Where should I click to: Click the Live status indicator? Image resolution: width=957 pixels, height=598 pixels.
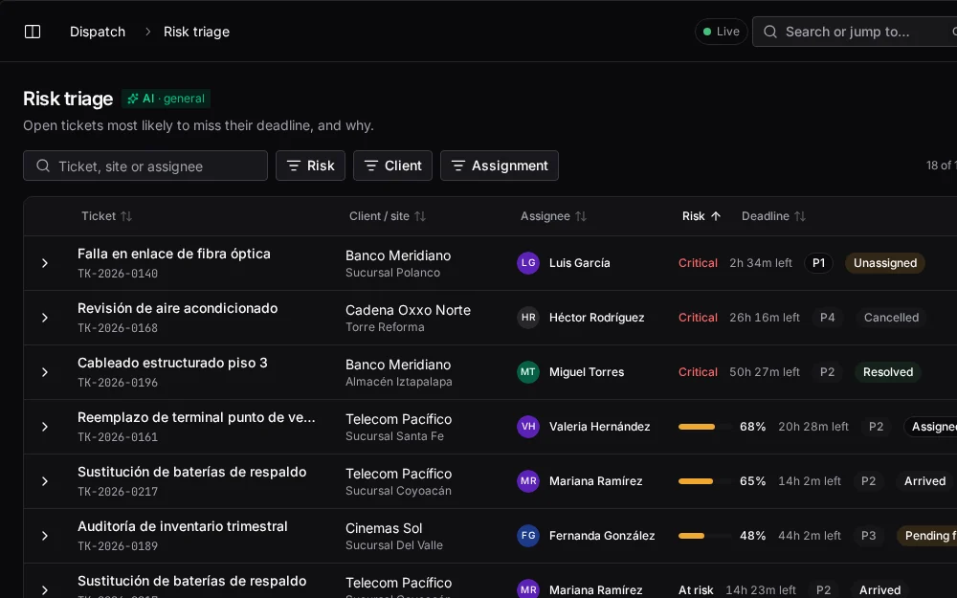pos(722,32)
